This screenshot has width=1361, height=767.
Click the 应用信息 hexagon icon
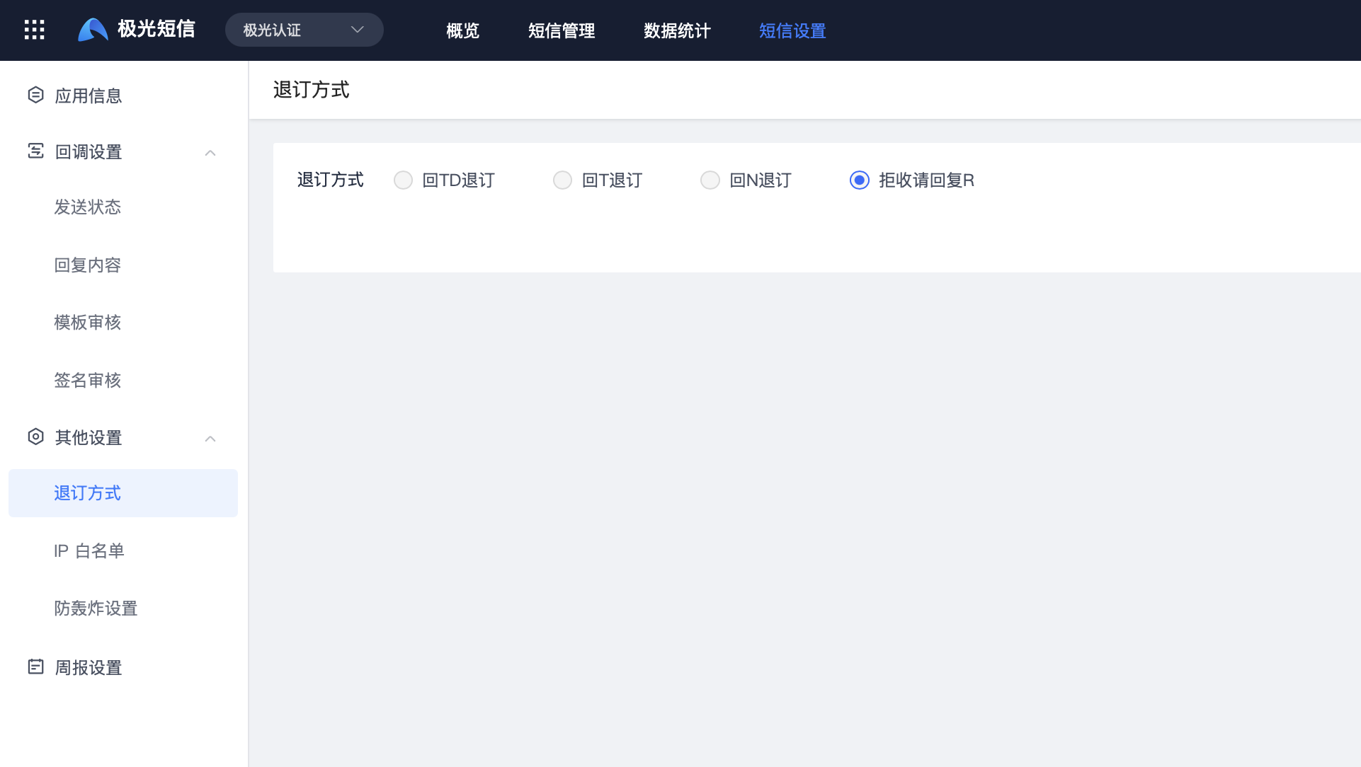(x=35, y=95)
